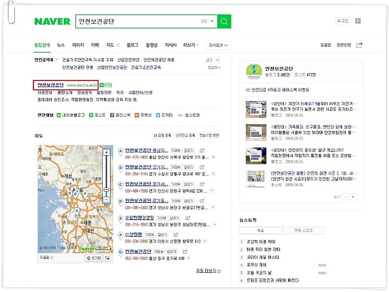Switch to the 동영상 tab
Image resolution: width=389 pixels, height=292 pixels.
click(x=152, y=45)
